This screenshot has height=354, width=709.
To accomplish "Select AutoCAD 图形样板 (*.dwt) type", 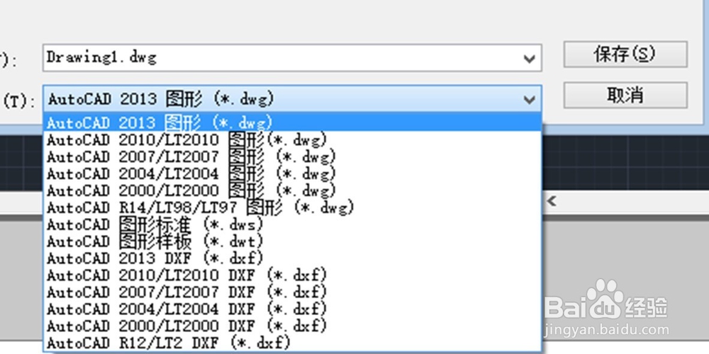I will coord(292,241).
